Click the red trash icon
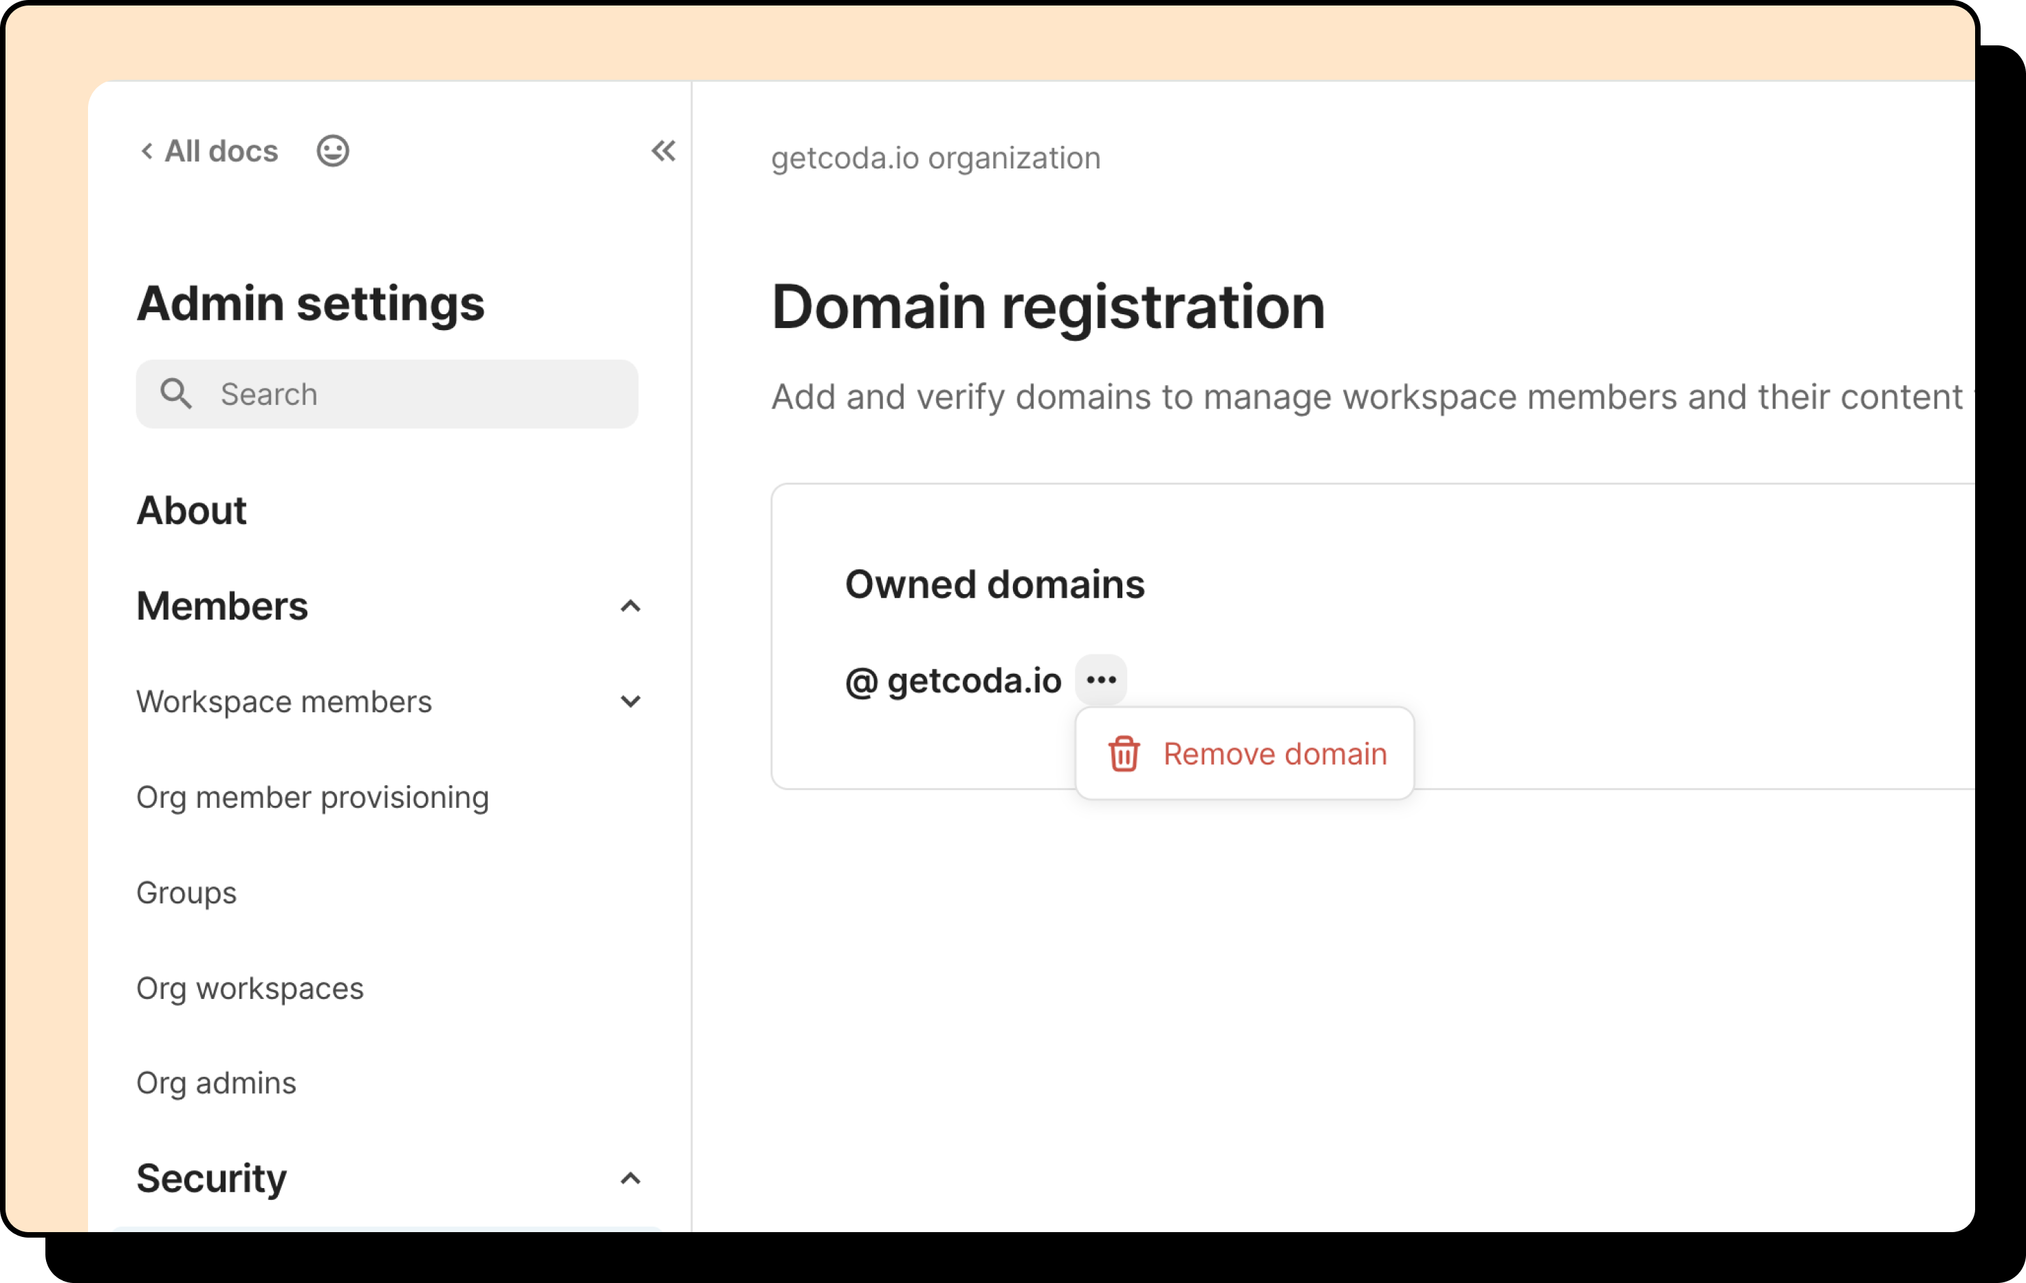Image resolution: width=2026 pixels, height=1283 pixels. coord(1123,754)
